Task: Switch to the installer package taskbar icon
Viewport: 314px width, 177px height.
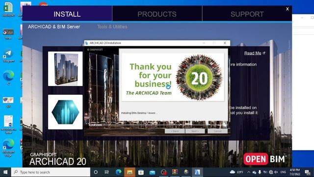Action: point(186,172)
